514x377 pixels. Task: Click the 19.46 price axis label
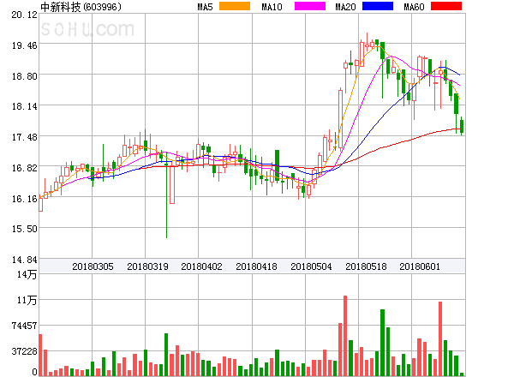(x=25, y=45)
